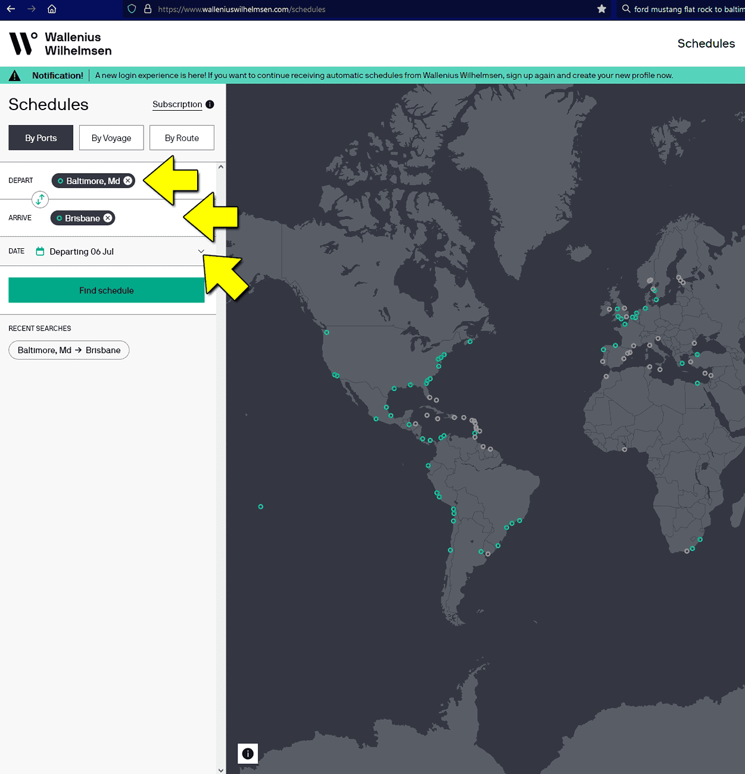Click the Notification! label text
Image resolution: width=745 pixels, height=774 pixels.
point(58,76)
